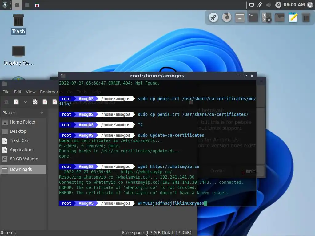The height and width of the screenshot is (236, 315).
Task: Click 'doesn't have a known issuer' error line
Action: pyautogui.click(x=144, y=193)
